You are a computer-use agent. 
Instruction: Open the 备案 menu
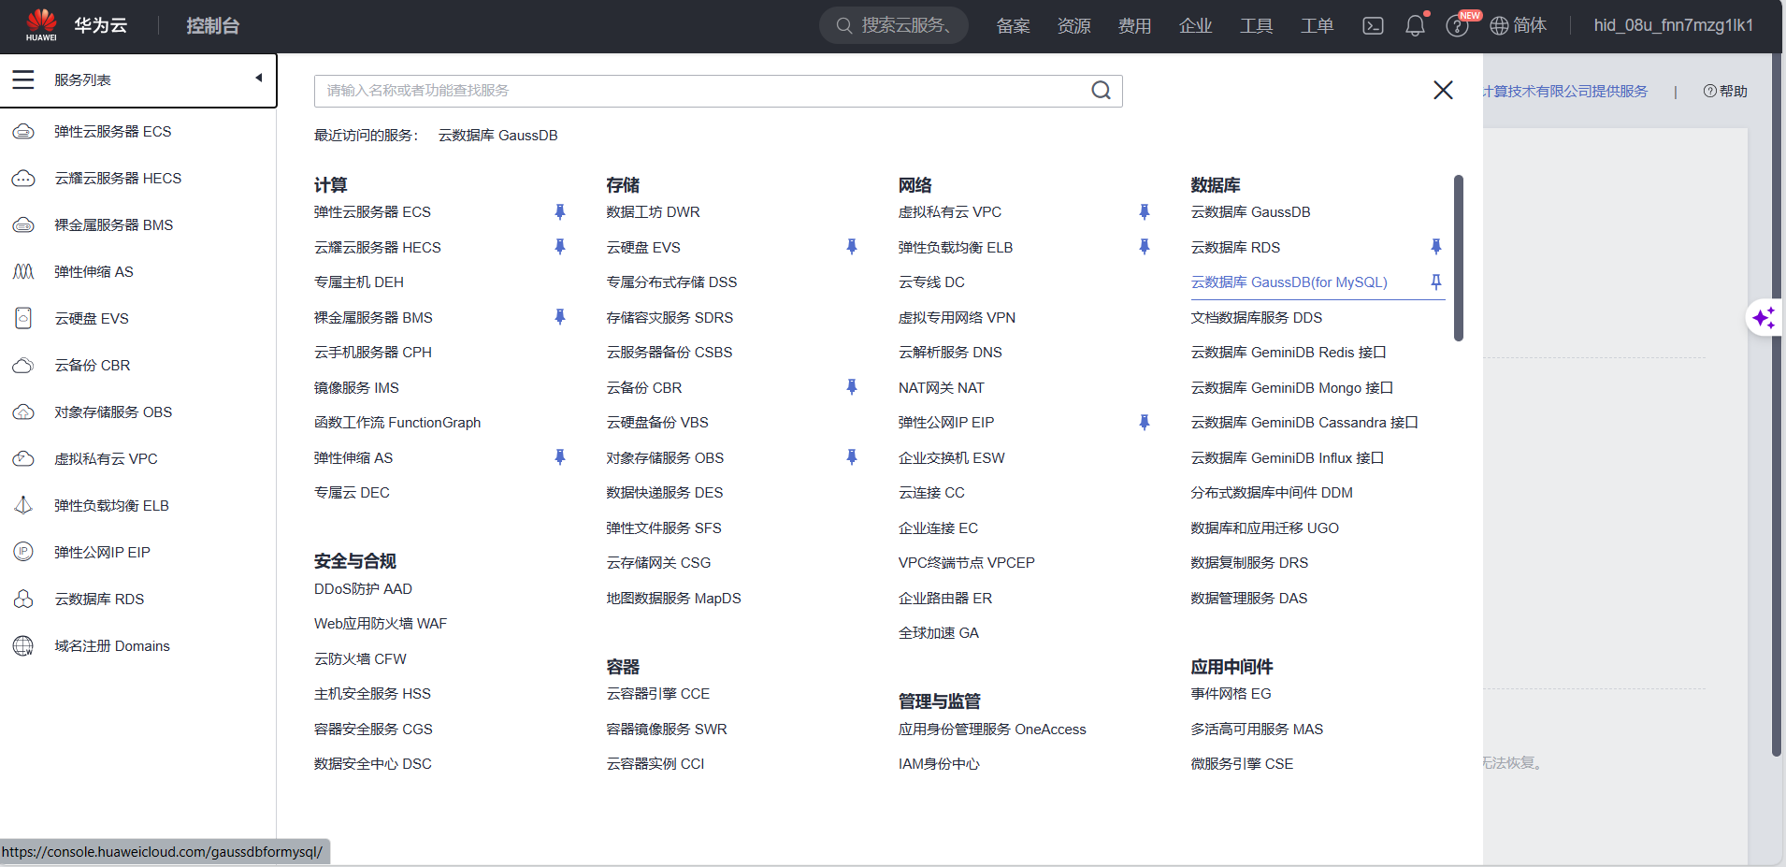1013,25
